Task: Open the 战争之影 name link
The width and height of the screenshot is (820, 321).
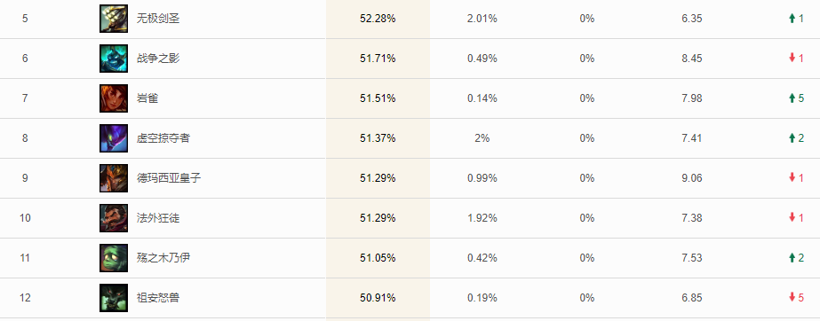Action: 158,59
